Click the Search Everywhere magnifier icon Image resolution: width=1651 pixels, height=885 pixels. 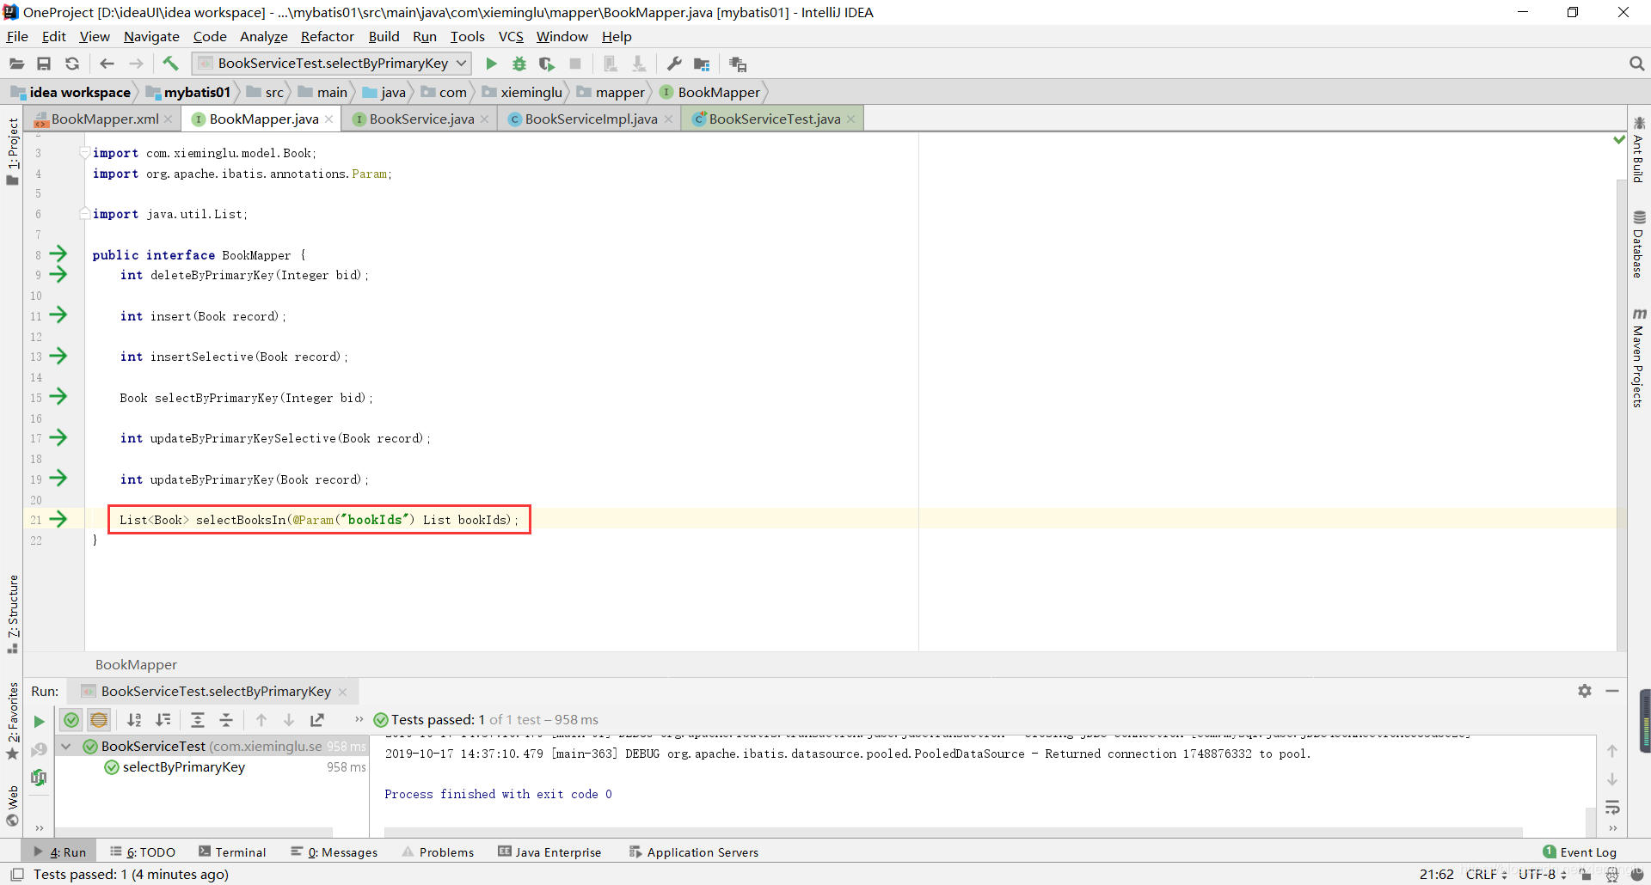pyautogui.click(x=1636, y=64)
